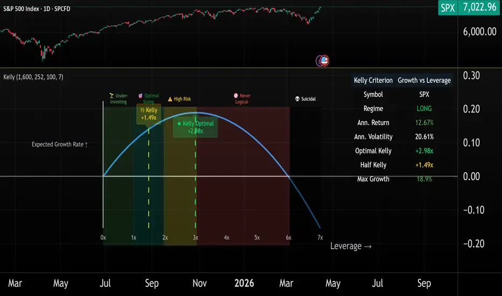Click the Regime value LONG

[x=424, y=109]
